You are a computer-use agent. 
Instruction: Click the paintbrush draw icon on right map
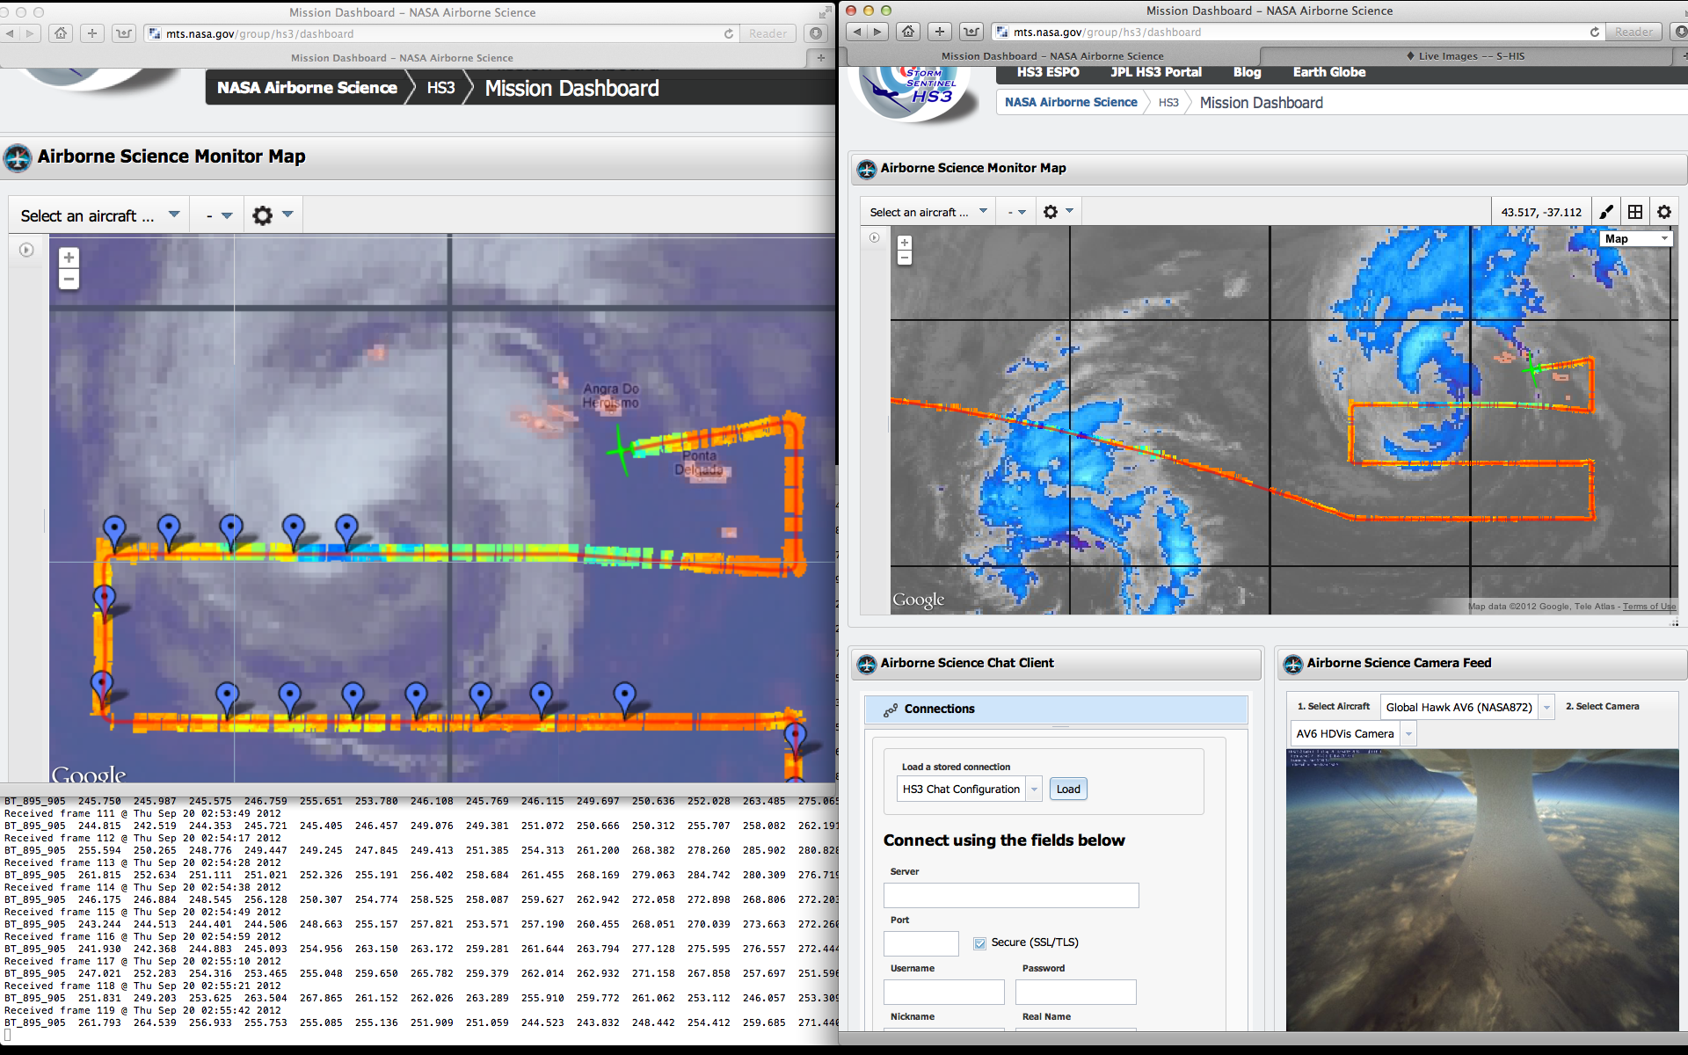pyautogui.click(x=1606, y=212)
